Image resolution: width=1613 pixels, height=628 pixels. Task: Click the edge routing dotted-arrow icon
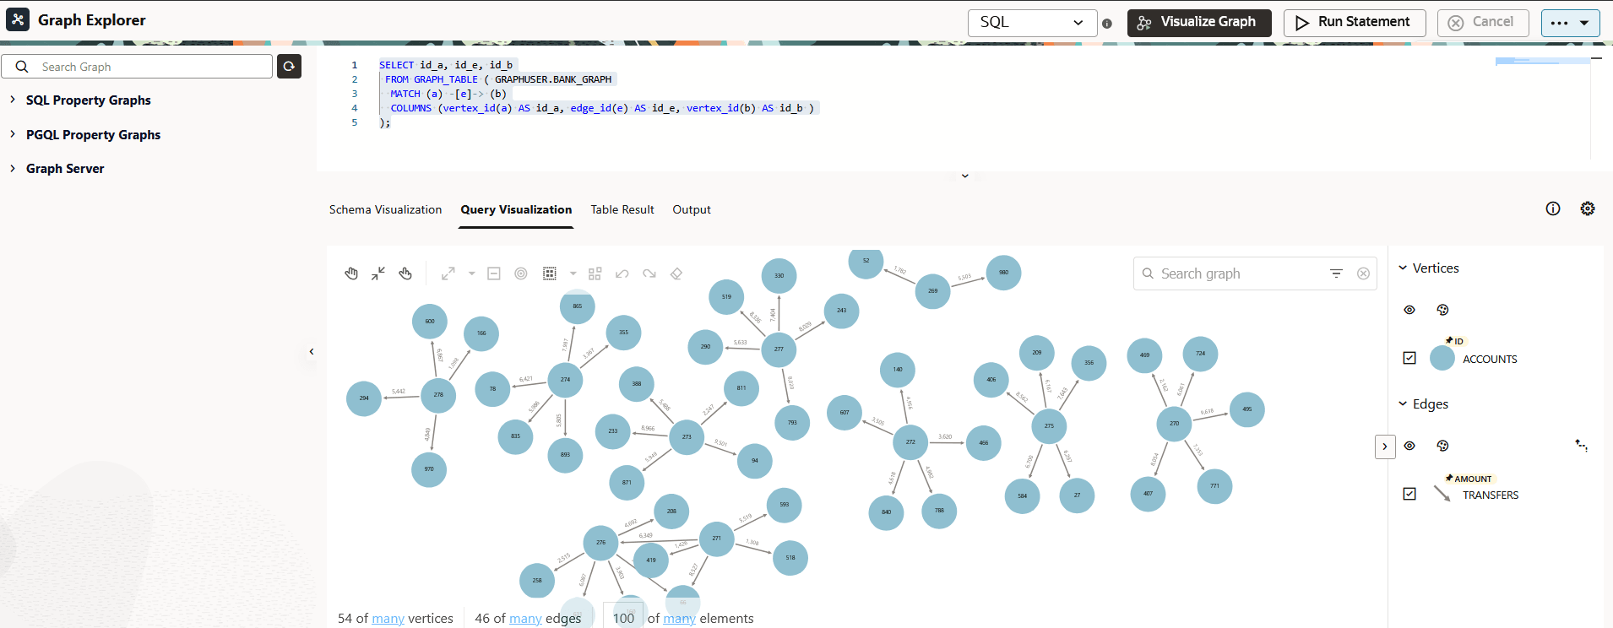1582,446
